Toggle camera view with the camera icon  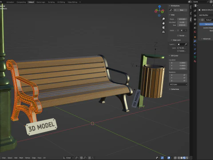pos(163,28)
